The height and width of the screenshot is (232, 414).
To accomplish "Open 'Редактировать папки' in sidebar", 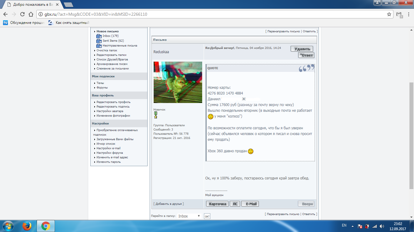I will coord(112,55).
